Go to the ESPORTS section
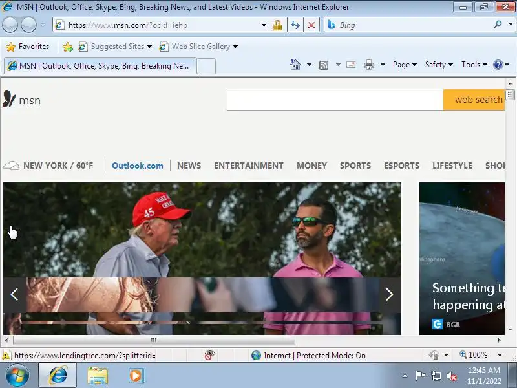The width and height of the screenshot is (517, 388). (401, 166)
